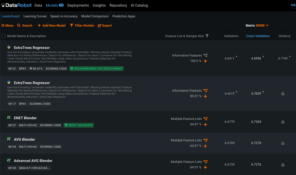The width and height of the screenshot is (296, 175).
Task: Click the Filter Models funnel icon
Action: (71, 25)
